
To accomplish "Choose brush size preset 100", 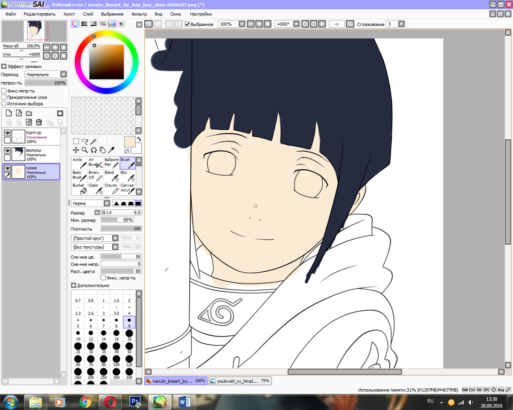I will [116, 361].
